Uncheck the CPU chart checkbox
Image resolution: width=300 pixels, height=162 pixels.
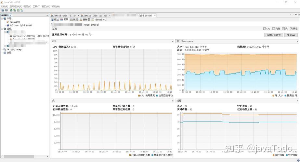tap(265, 29)
